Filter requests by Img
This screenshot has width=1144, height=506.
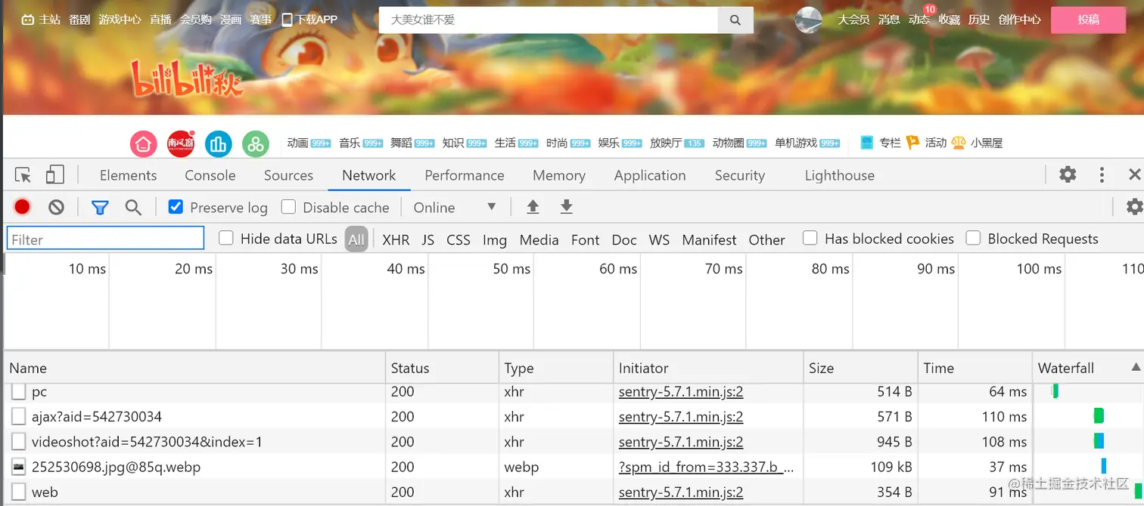[x=494, y=239]
